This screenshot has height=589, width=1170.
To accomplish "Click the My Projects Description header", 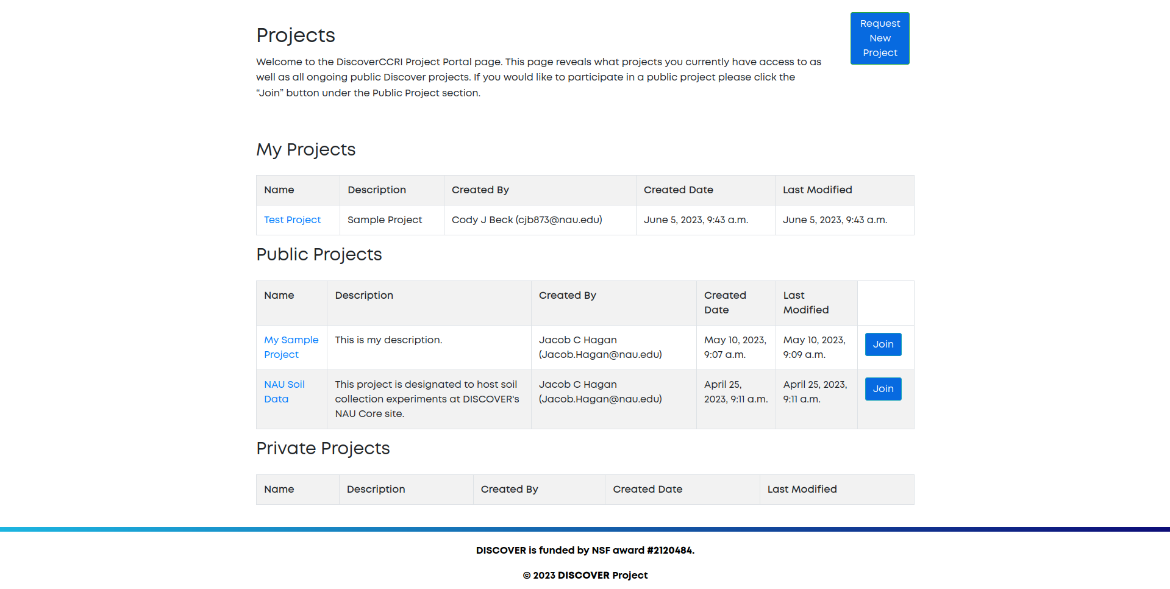I will (x=392, y=190).
